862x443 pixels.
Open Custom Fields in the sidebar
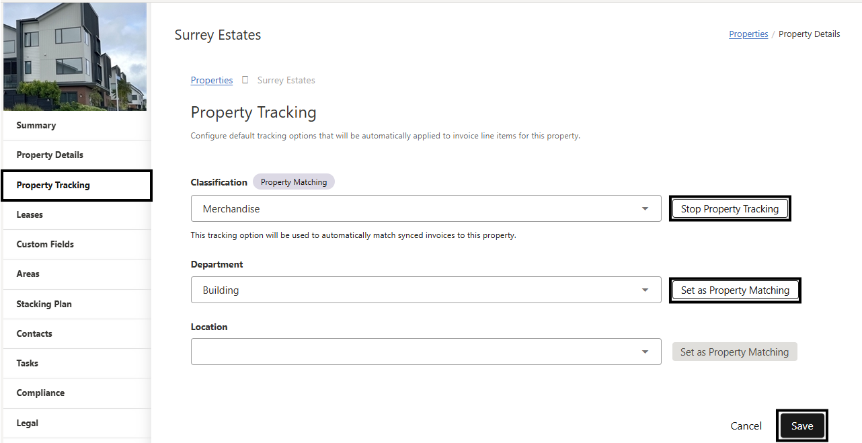pos(45,244)
